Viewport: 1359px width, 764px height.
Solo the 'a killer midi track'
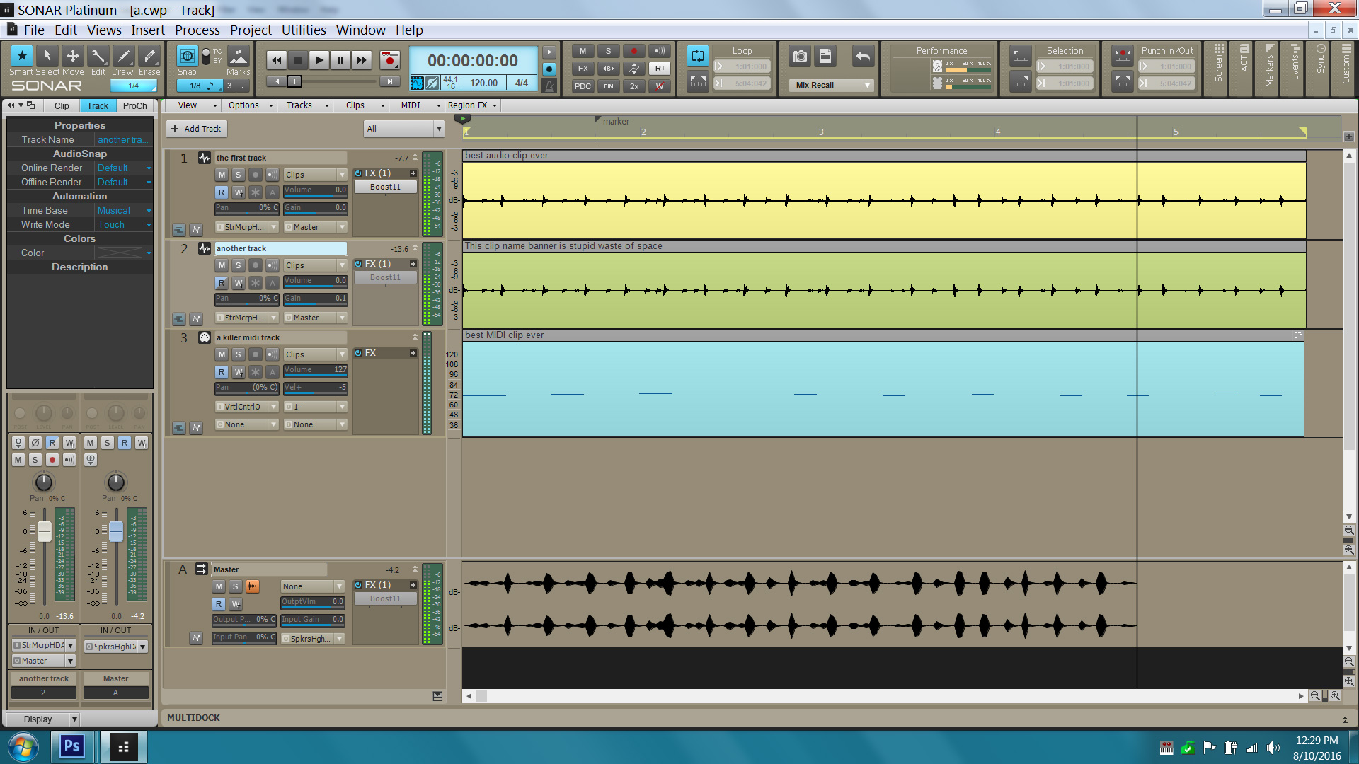[239, 354]
